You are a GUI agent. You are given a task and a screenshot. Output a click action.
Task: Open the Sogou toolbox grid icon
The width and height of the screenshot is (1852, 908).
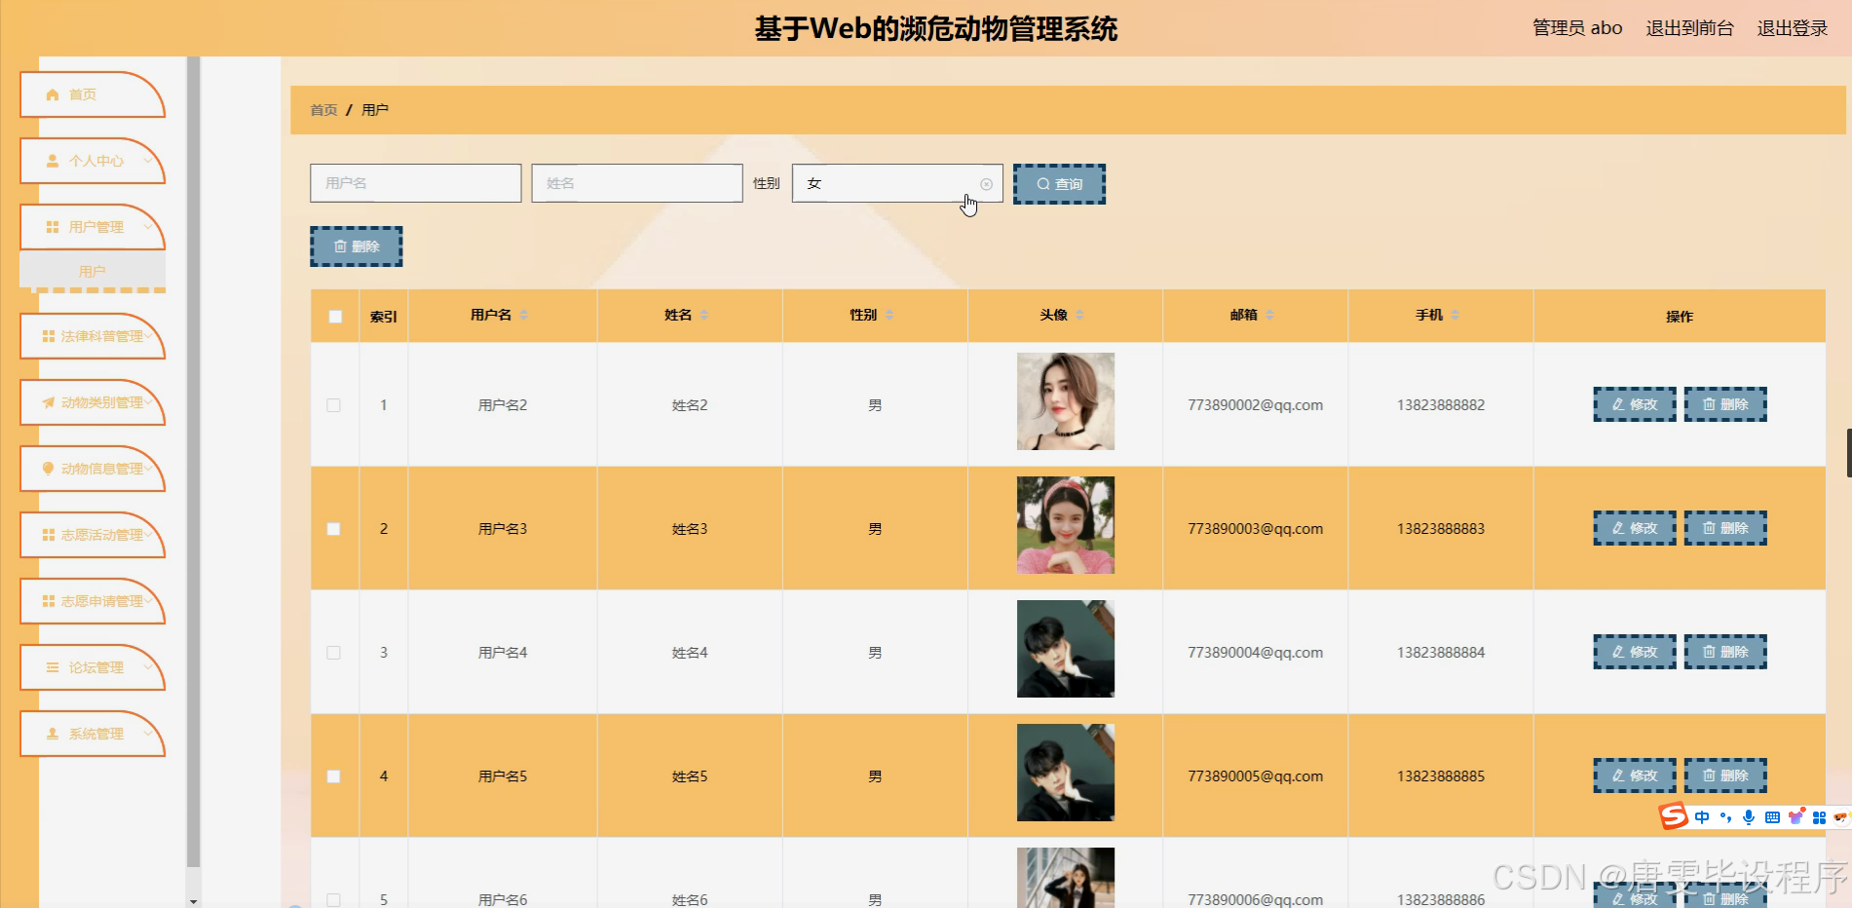tap(1819, 817)
